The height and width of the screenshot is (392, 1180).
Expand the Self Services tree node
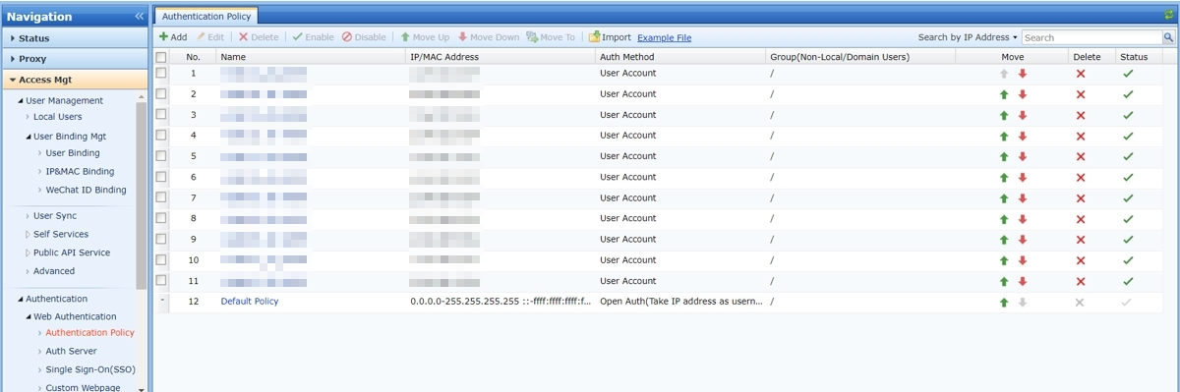click(x=28, y=234)
